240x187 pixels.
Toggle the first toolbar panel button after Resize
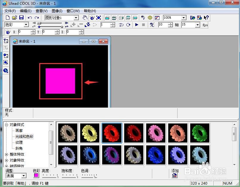tap(107, 18)
